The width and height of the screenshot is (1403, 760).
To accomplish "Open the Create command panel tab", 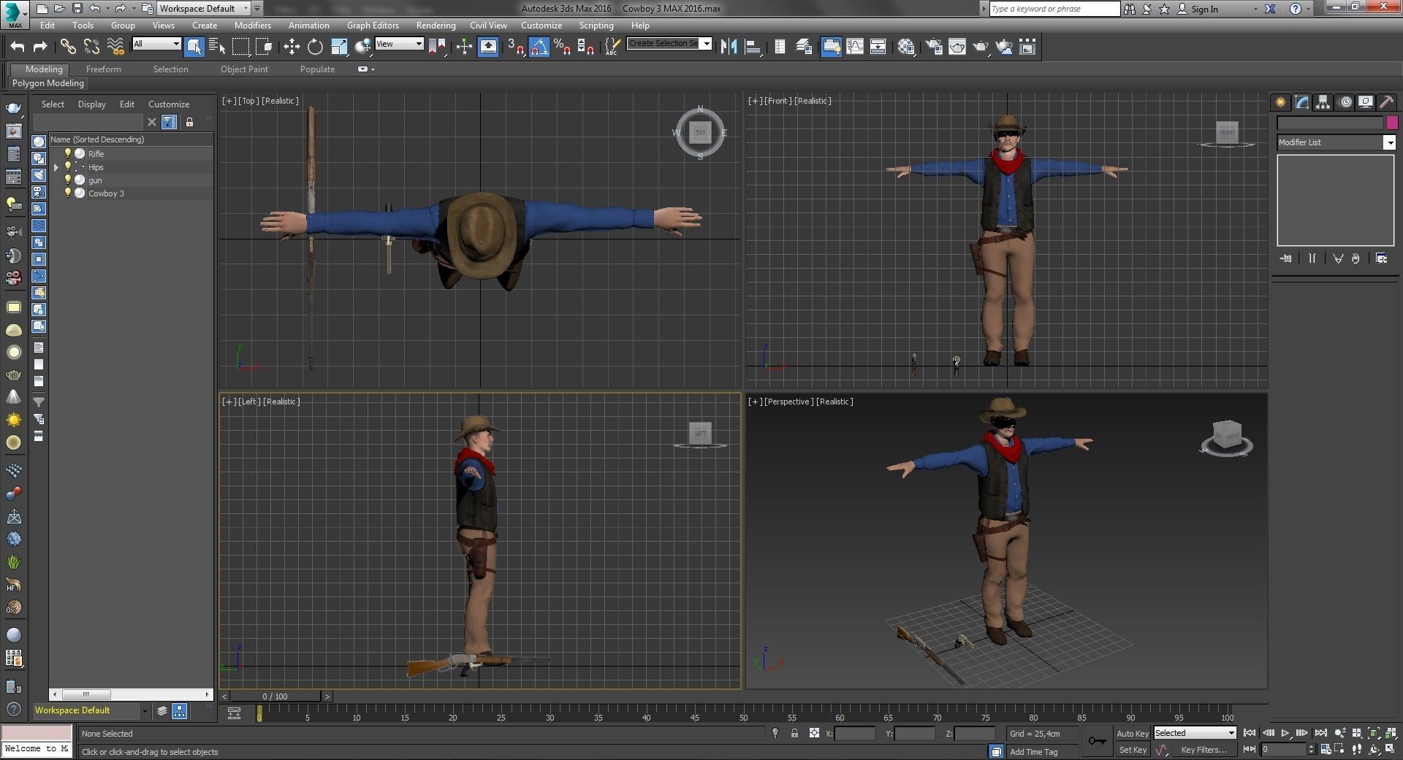I will 1280,102.
